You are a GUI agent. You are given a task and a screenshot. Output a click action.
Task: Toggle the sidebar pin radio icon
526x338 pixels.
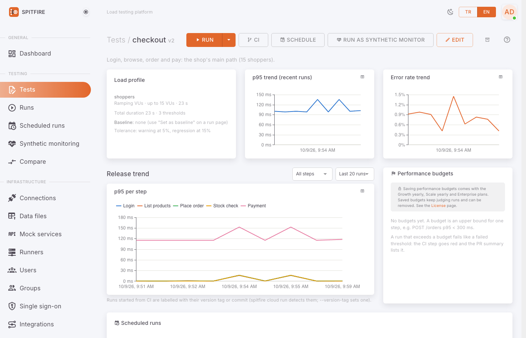[86, 12]
